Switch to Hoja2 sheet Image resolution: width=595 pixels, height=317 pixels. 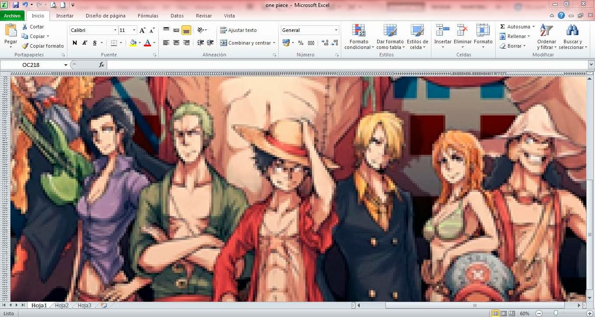(x=62, y=305)
